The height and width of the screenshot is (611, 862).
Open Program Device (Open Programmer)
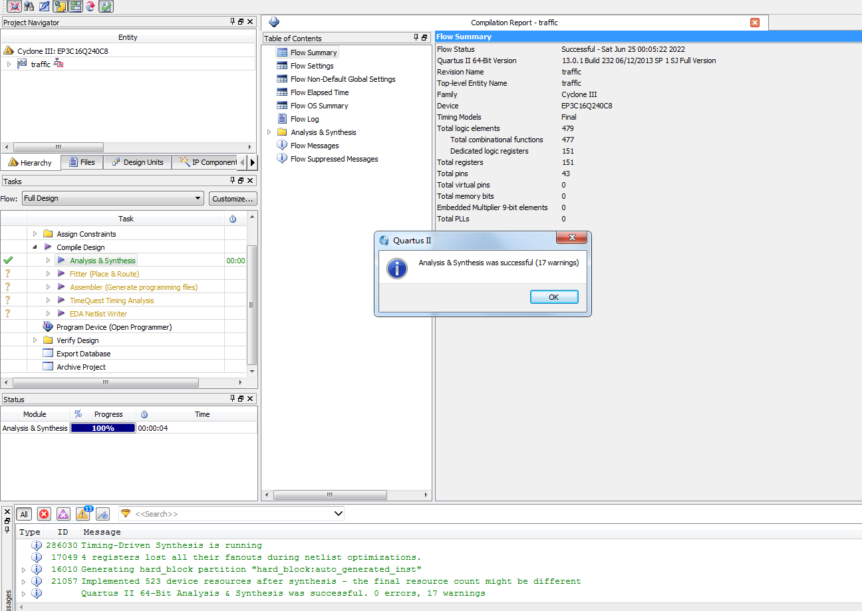click(x=114, y=327)
